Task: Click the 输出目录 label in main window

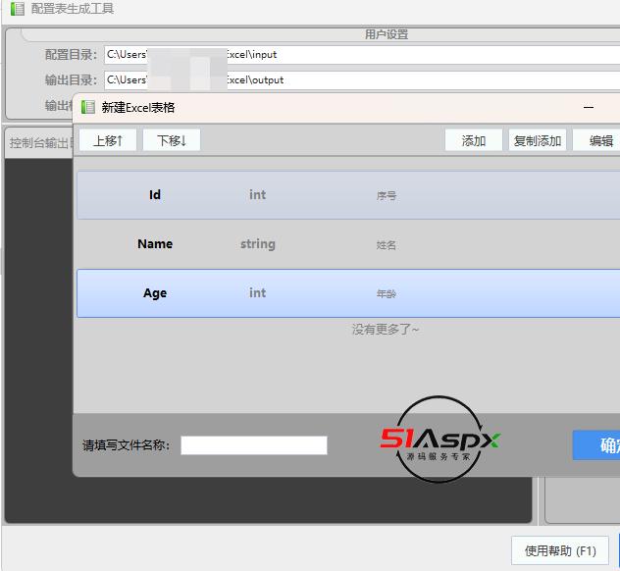Action: [x=71, y=79]
